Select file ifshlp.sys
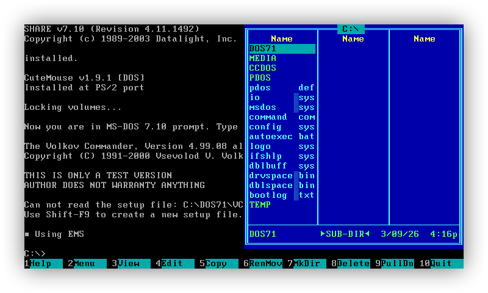This screenshot has width=488, height=293. pyautogui.click(x=282, y=156)
